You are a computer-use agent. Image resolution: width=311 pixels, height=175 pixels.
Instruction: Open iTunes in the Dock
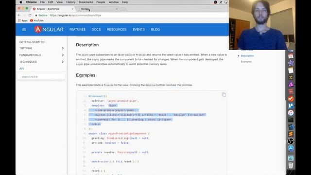click(x=291, y=113)
